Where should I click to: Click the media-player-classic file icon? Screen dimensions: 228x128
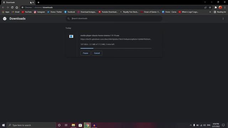[71, 36]
